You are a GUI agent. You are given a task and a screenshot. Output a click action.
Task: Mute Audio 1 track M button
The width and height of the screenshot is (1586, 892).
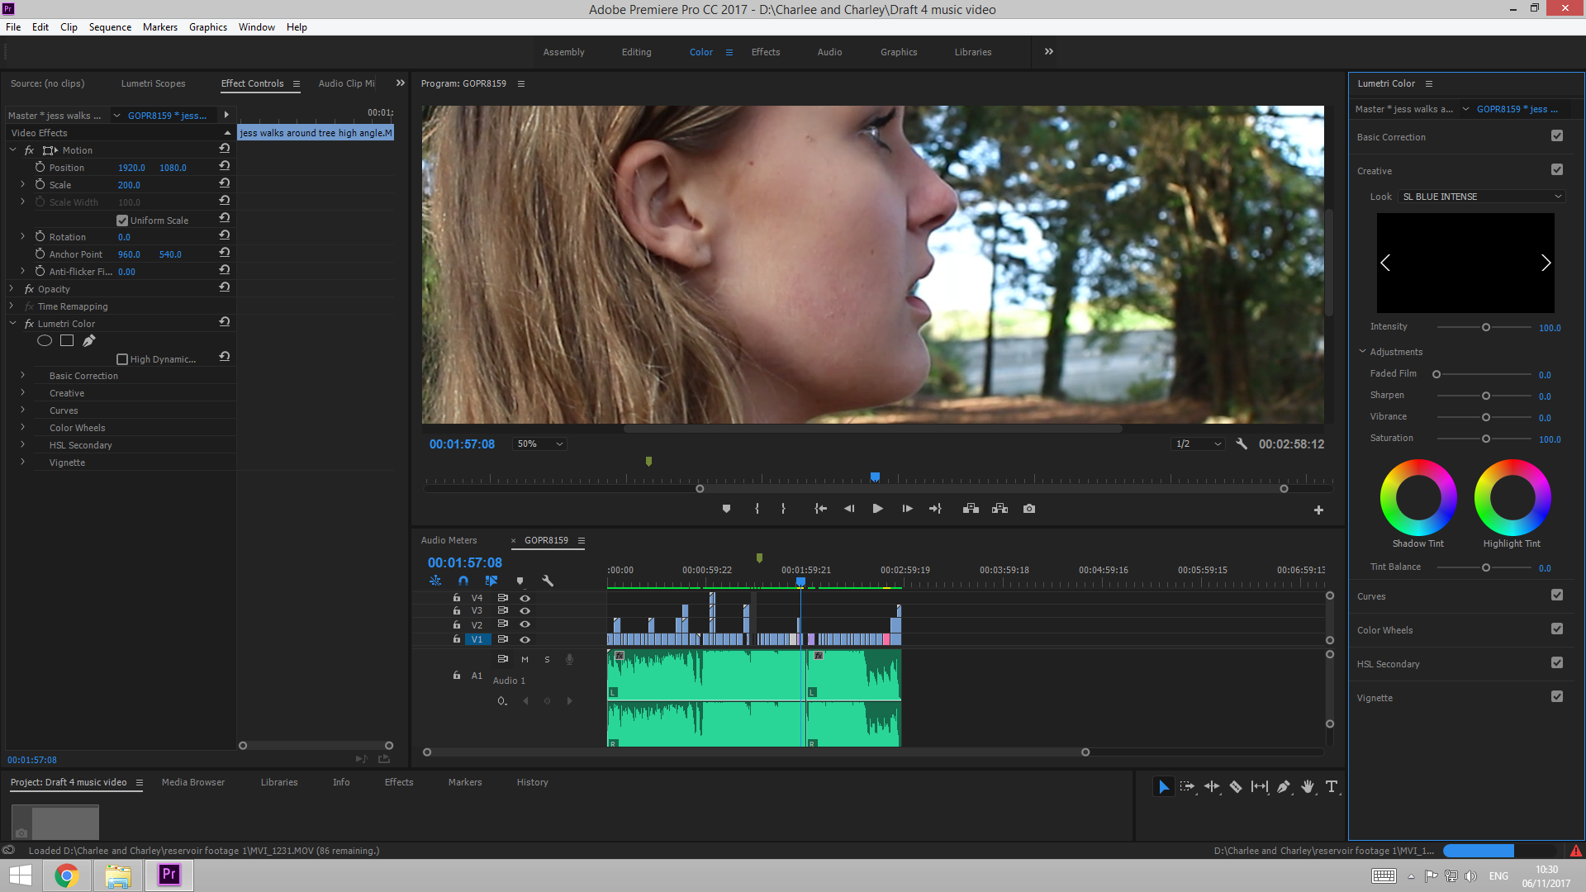pos(525,659)
